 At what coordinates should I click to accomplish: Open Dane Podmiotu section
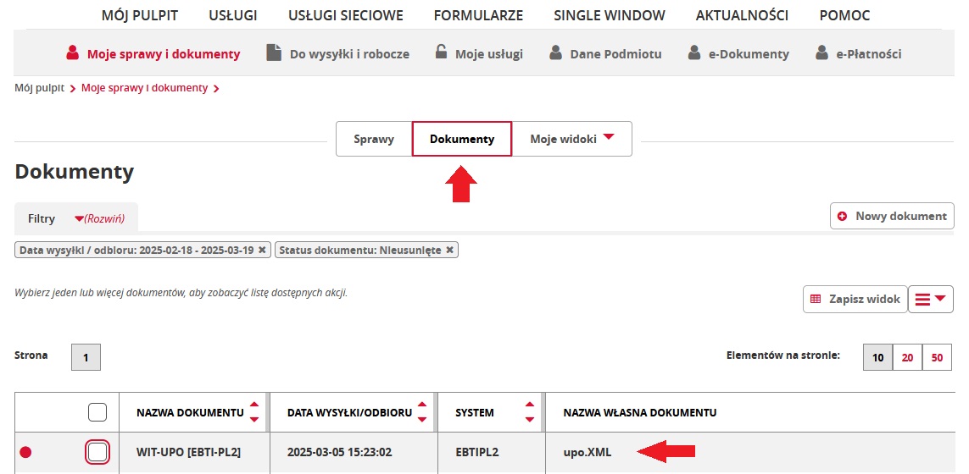[x=615, y=54]
